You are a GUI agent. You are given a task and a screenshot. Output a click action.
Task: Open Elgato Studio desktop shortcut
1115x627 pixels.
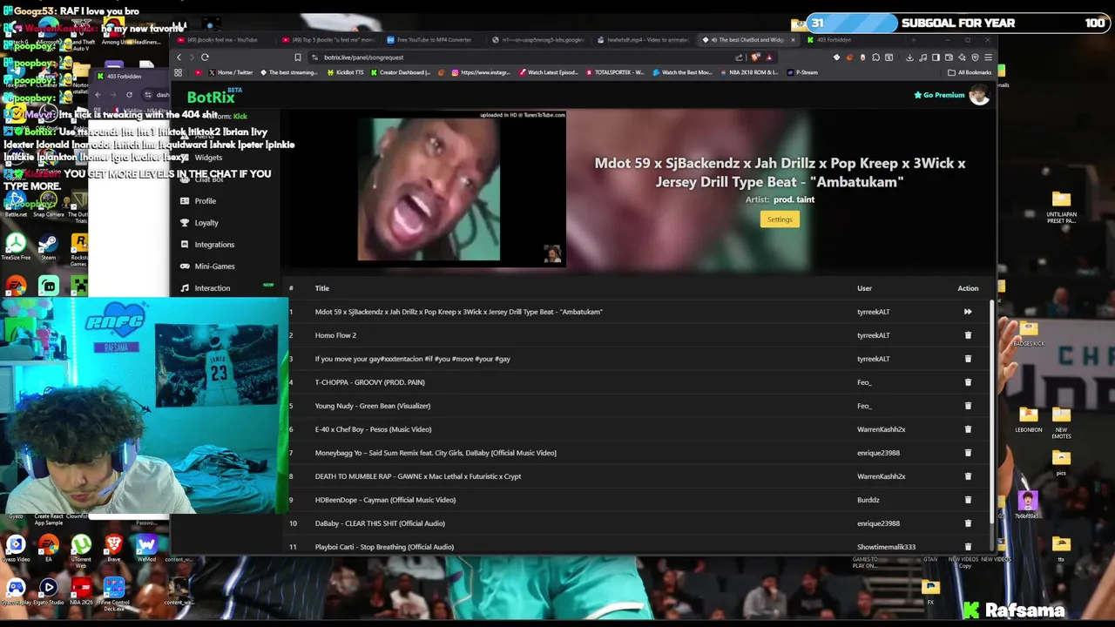tap(48, 592)
